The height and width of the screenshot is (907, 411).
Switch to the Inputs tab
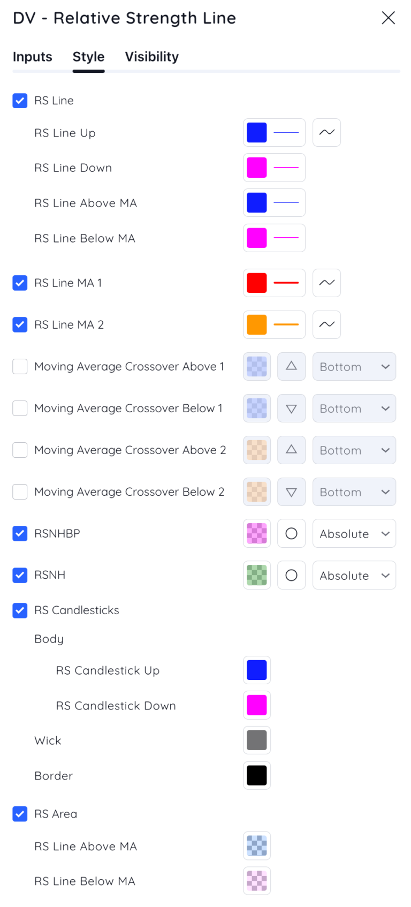point(33,57)
